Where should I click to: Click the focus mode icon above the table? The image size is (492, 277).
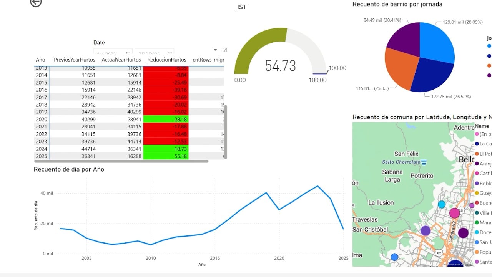pyautogui.click(x=225, y=50)
